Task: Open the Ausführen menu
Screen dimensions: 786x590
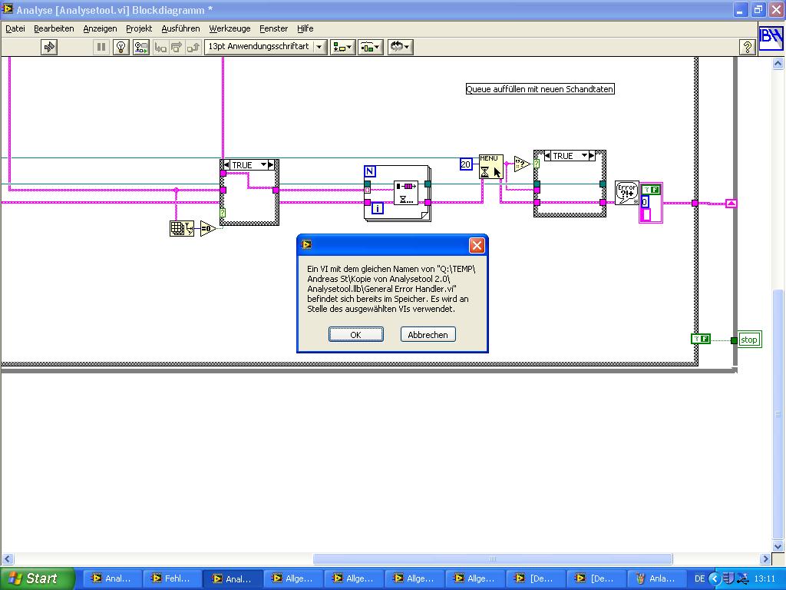Action: pyautogui.click(x=180, y=28)
